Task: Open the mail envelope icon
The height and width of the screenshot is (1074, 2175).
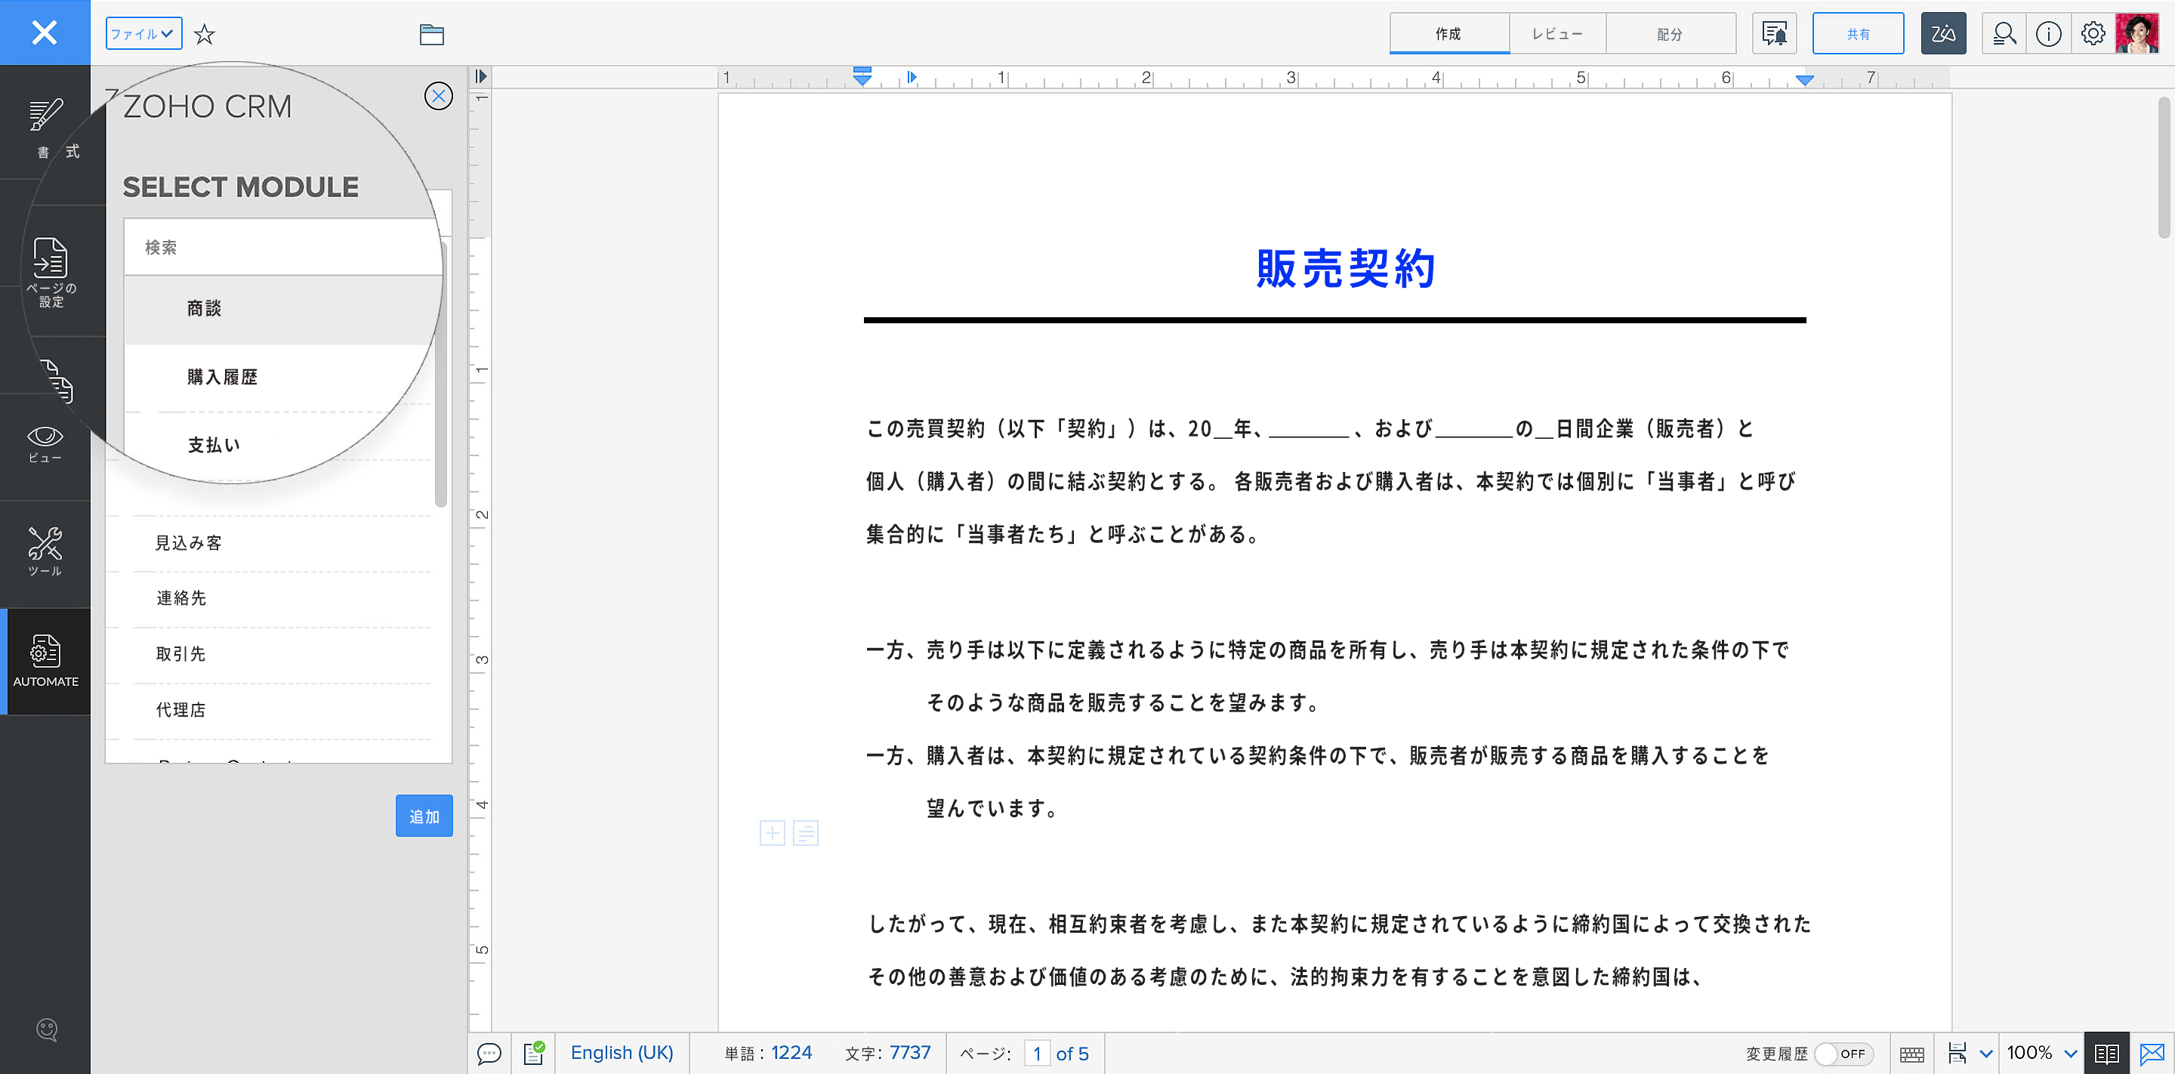Action: 2152,1054
